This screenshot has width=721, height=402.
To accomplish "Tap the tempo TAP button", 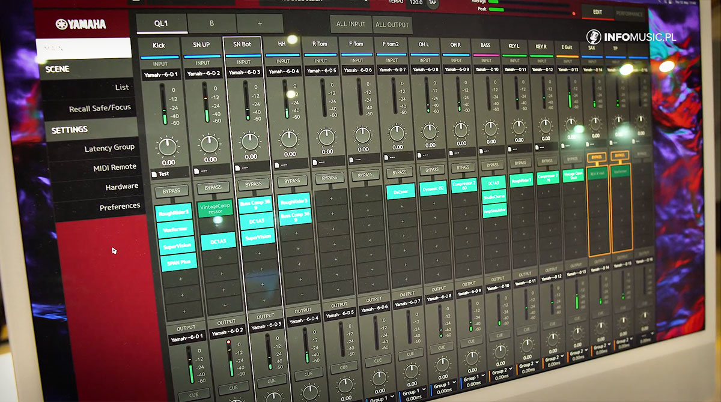I will pos(433,2).
